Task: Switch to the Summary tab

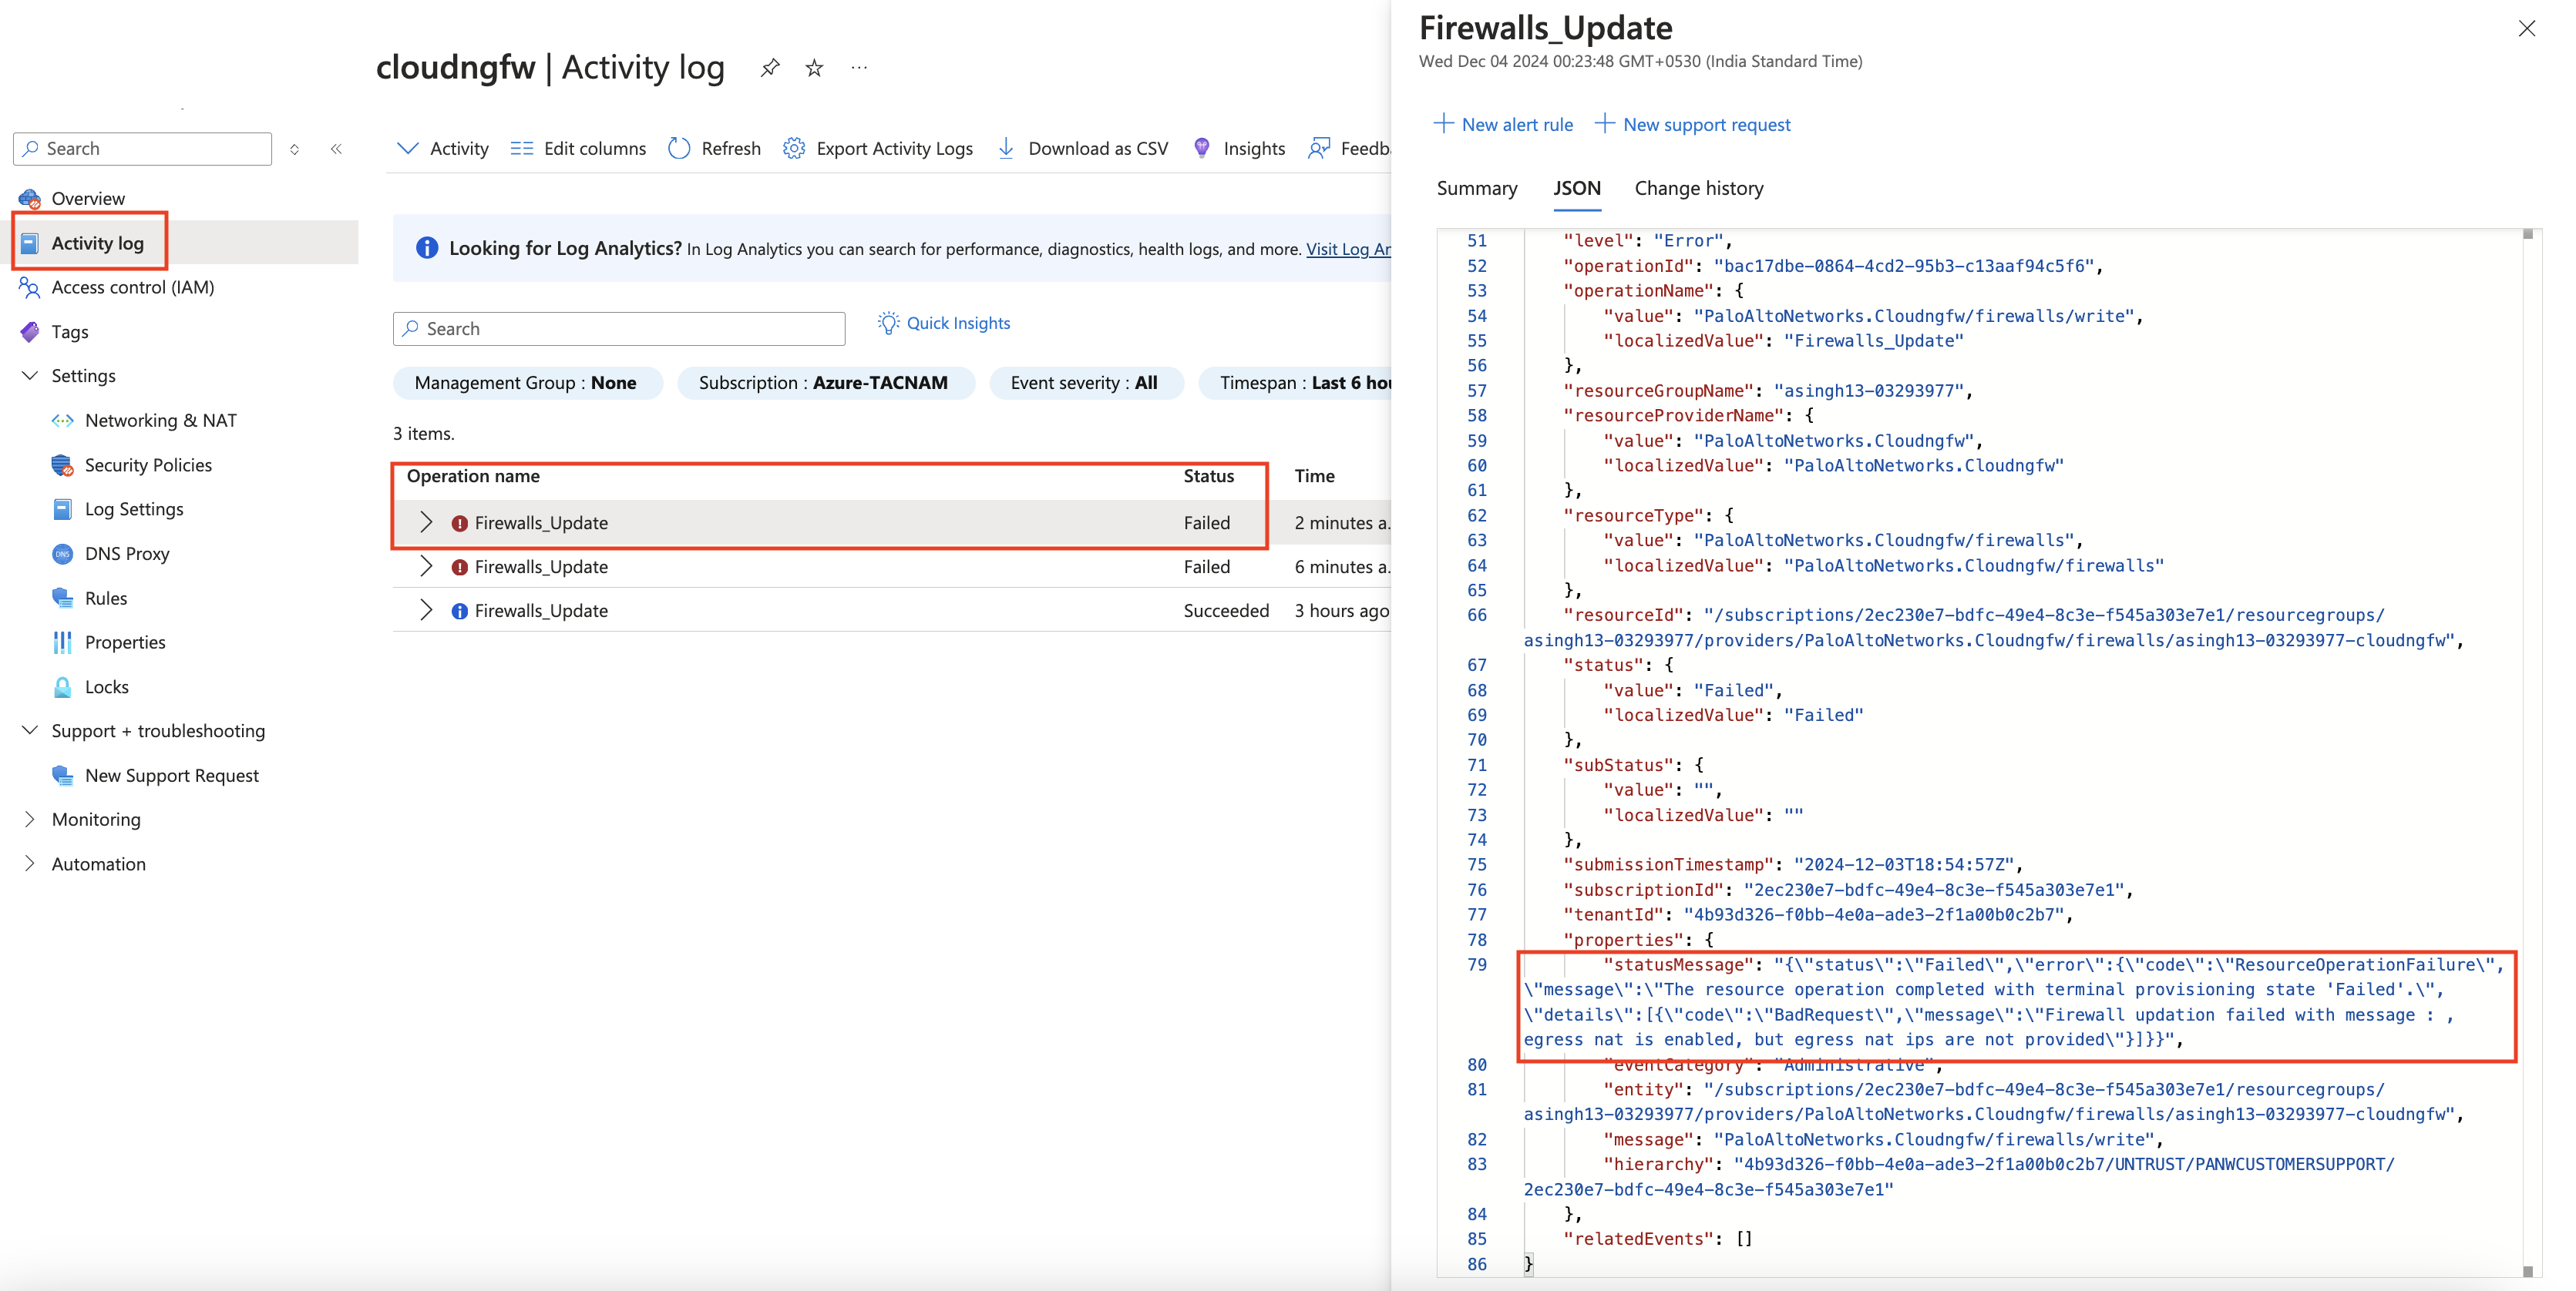Action: click(1476, 188)
